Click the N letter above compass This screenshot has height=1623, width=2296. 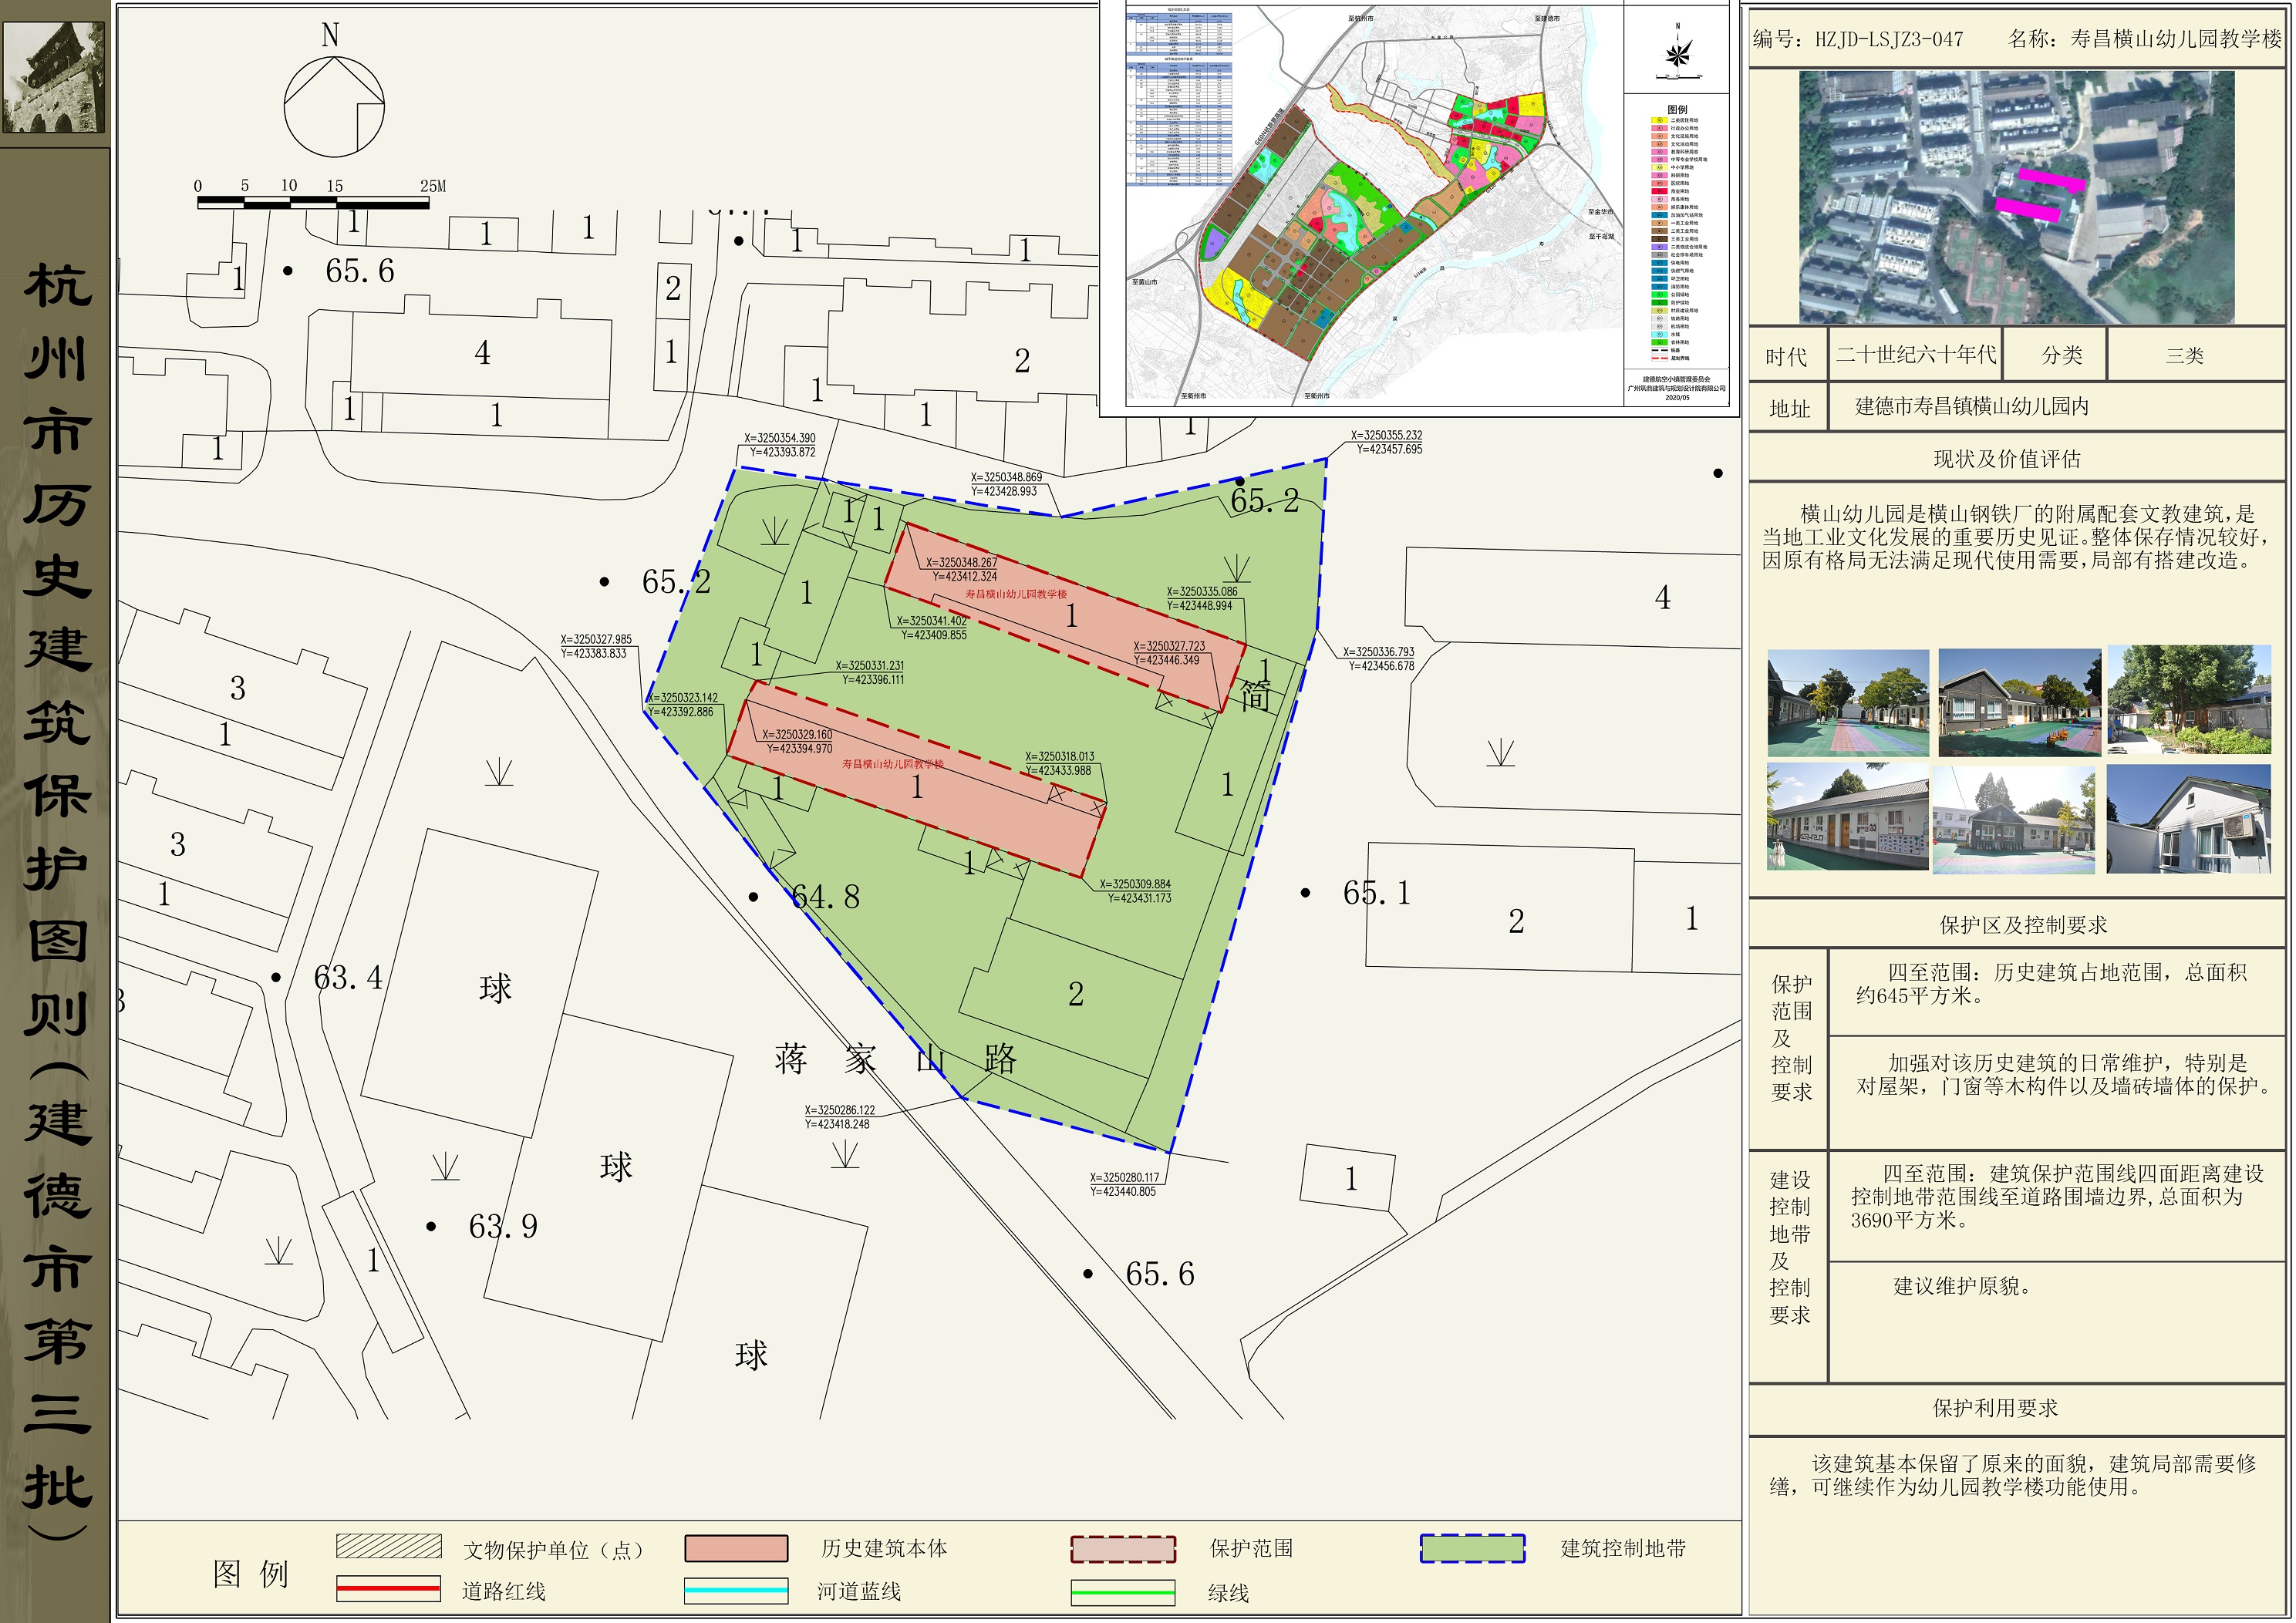tap(330, 35)
